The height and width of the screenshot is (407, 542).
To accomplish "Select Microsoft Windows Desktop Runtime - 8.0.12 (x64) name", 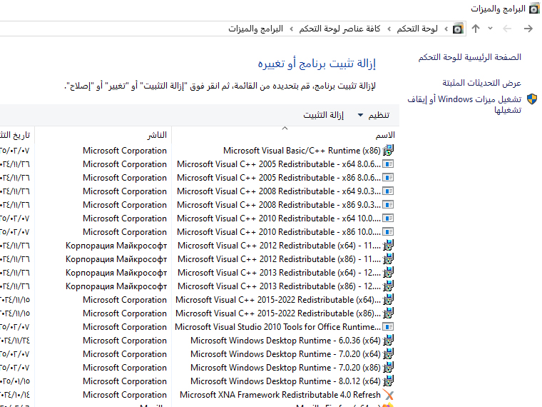I will [x=285, y=381].
